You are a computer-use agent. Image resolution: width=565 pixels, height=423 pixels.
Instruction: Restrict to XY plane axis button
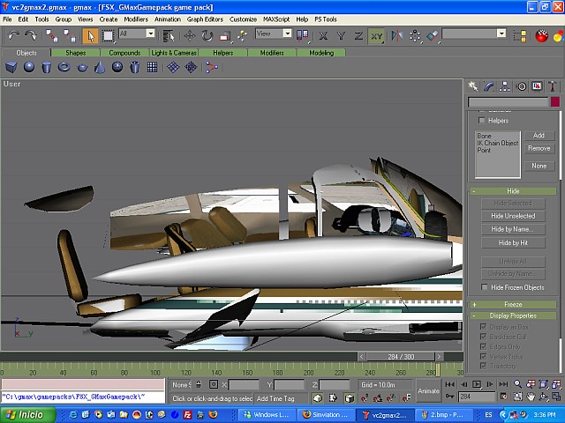coord(376,35)
